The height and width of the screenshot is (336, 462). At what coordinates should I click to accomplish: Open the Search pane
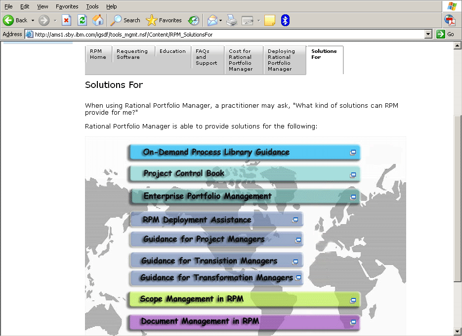[125, 20]
